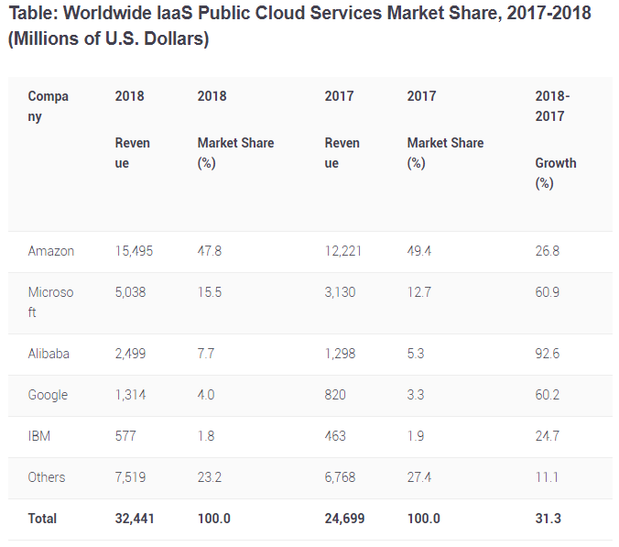Click IBM's 2018 revenue 577
Screen dimensions: 619x547
point(125,436)
